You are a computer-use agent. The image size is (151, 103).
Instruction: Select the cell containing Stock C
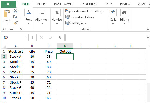click(16, 67)
